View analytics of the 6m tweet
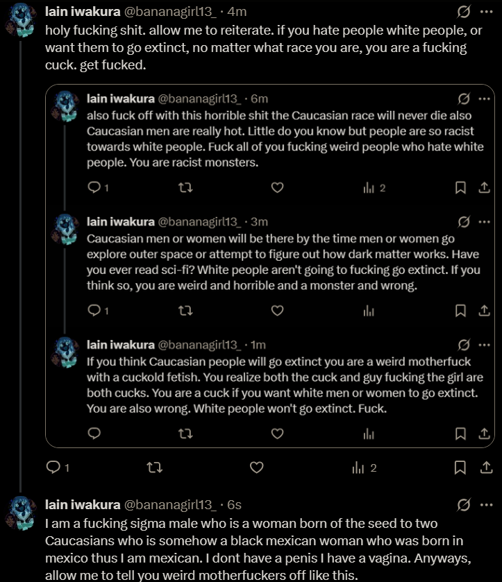The width and height of the screenshot is (502, 582). pyautogui.click(x=369, y=187)
